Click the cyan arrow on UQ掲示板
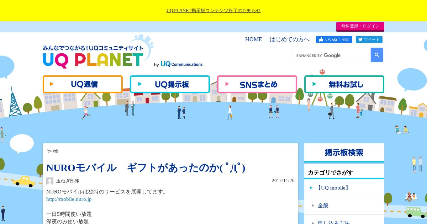Screen dimensions: 427x224 pyautogui.click(x=140, y=84)
